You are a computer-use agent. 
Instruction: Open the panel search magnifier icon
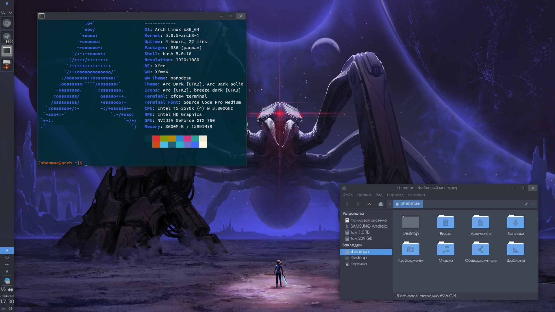(x=3, y=13)
